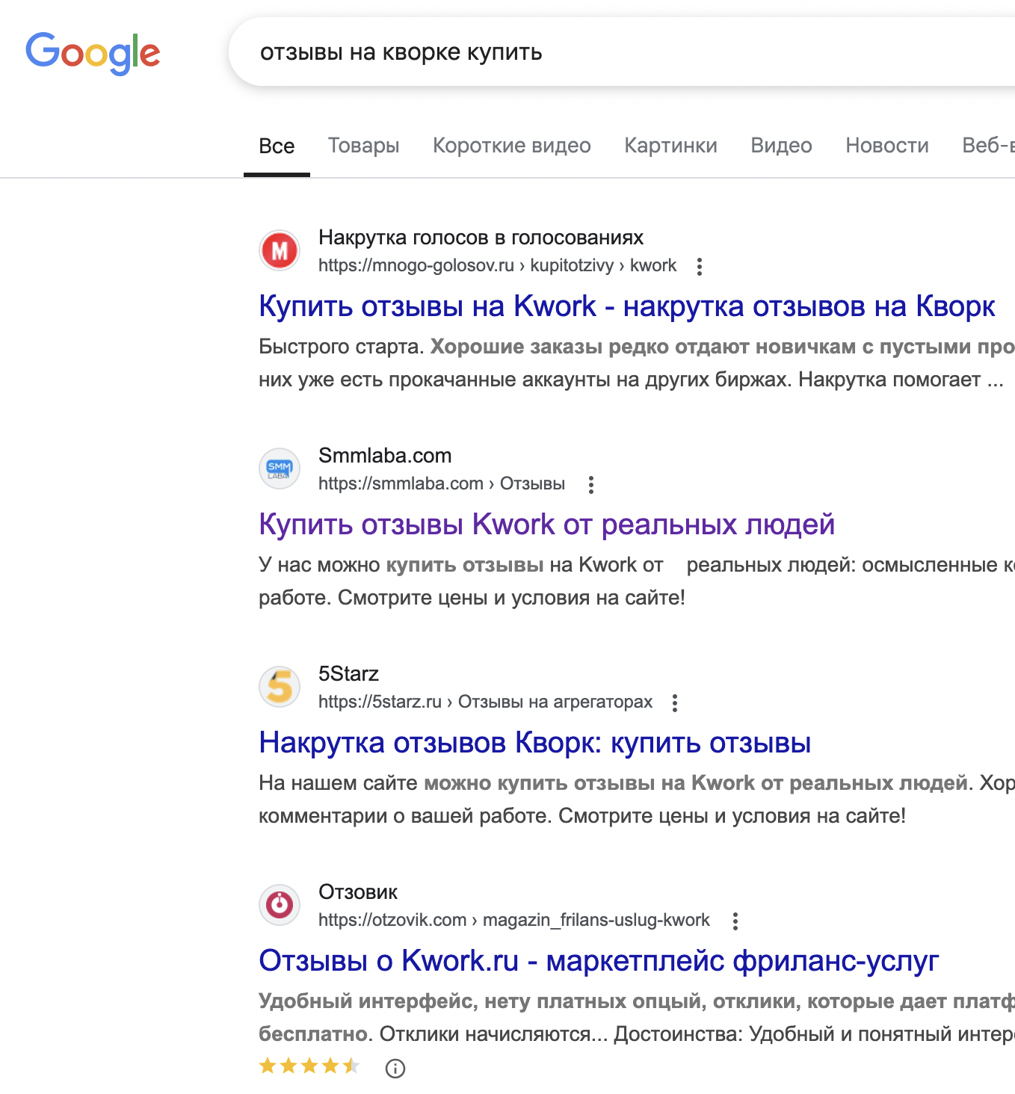Click the Отзовик favicon

coord(280,905)
